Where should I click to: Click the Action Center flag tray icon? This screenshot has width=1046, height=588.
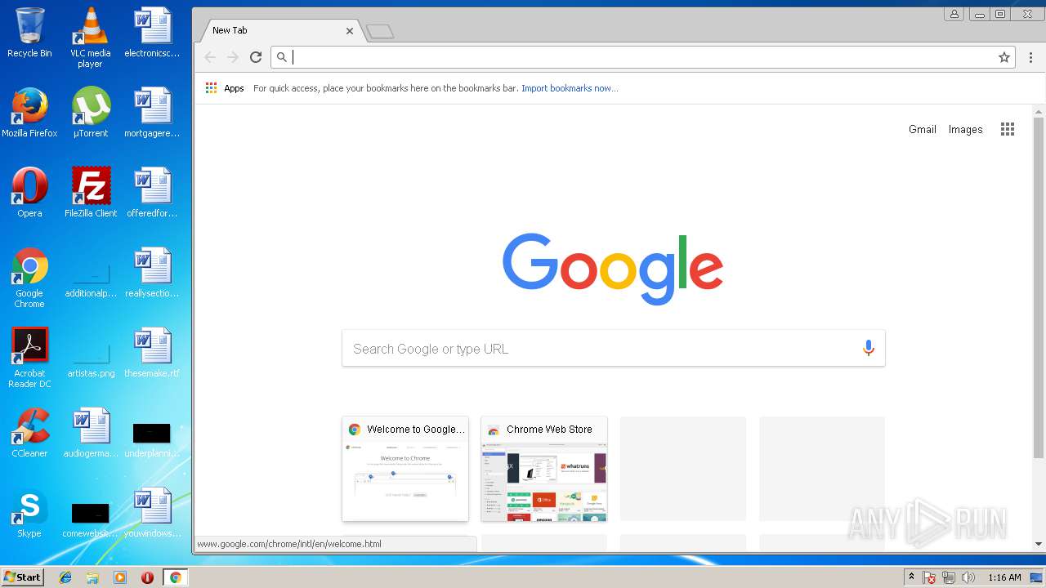click(x=929, y=577)
